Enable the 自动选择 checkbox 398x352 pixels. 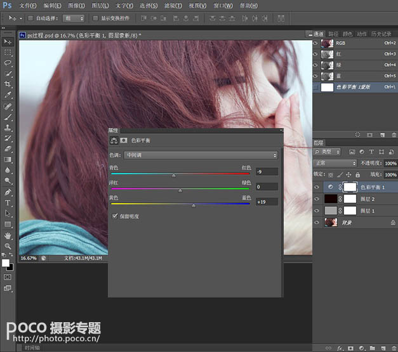(x=30, y=18)
